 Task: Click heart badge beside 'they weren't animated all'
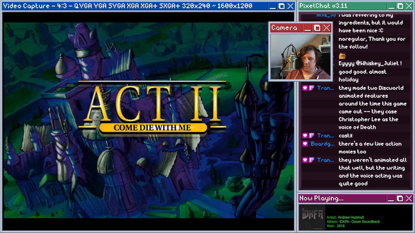tap(305, 160)
